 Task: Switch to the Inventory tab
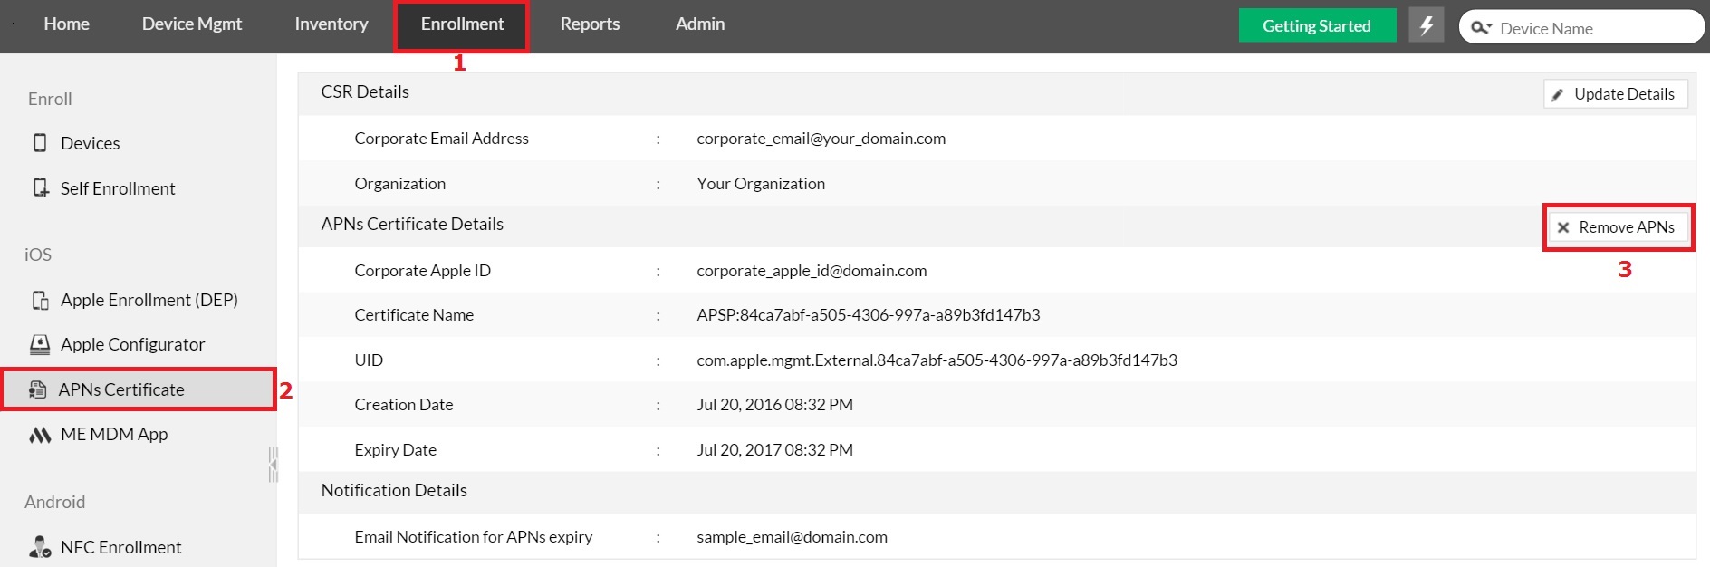point(331,24)
